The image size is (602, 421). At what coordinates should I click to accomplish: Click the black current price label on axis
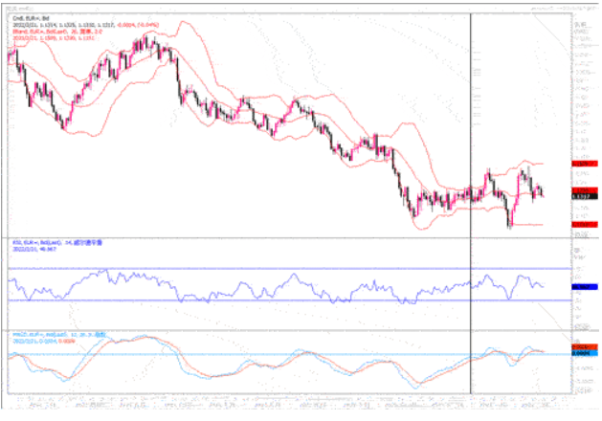click(579, 196)
